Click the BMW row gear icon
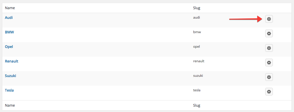Viewport: 294px width, 112px height. point(269,33)
